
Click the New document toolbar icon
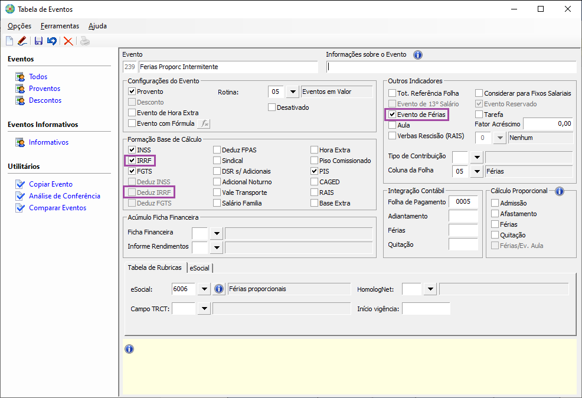pyautogui.click(x=9, y=41)
